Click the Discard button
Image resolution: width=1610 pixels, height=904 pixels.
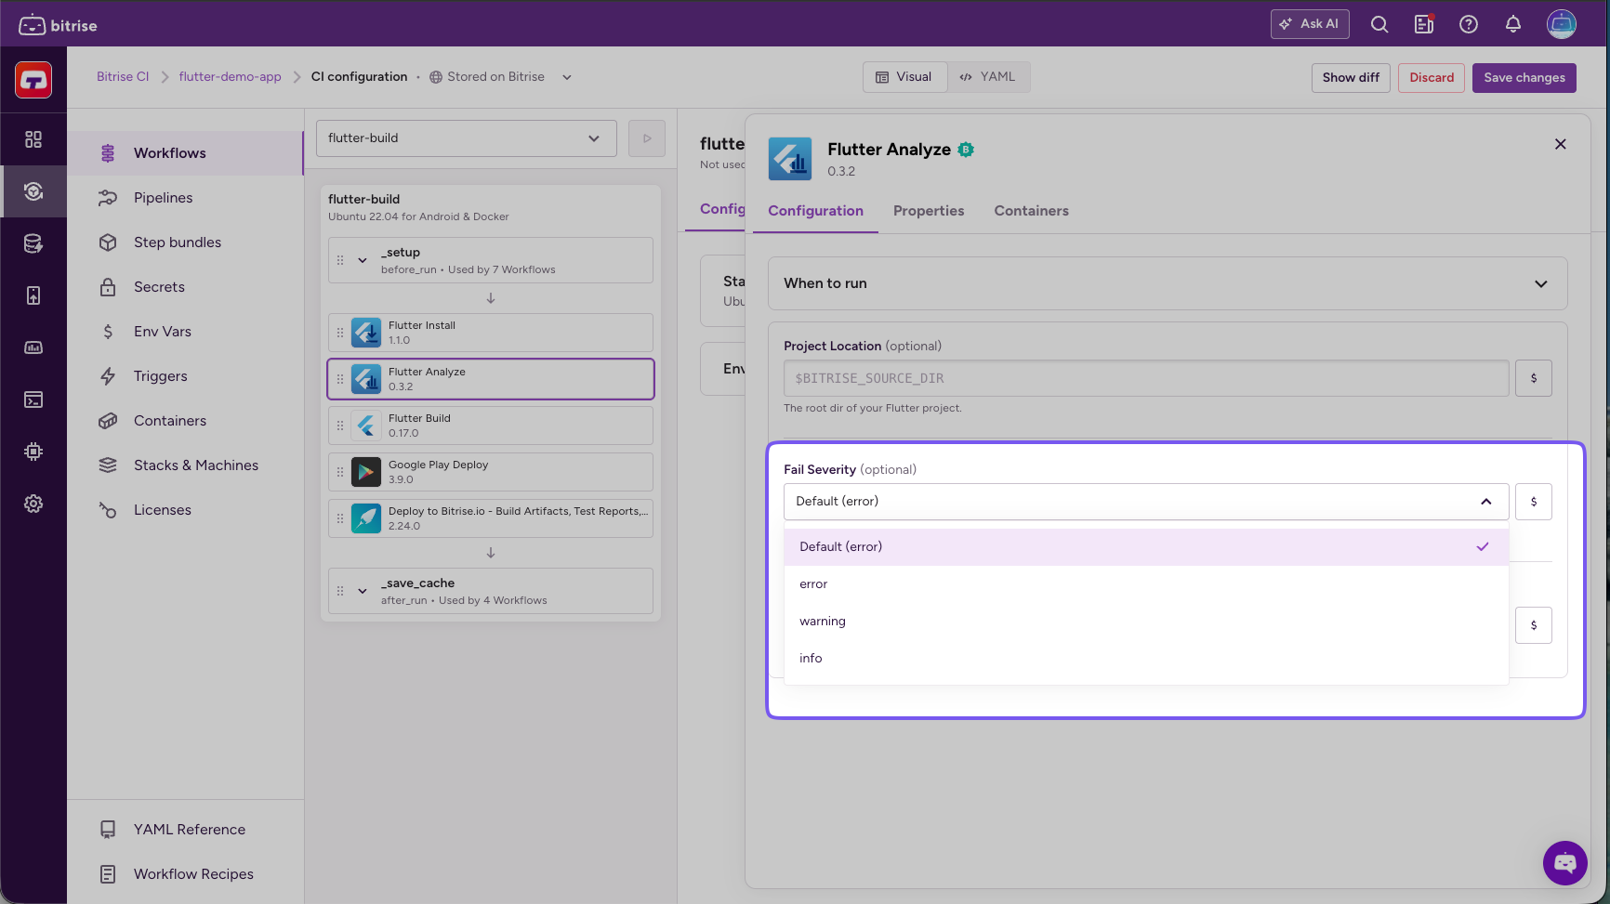[1432, 78]
